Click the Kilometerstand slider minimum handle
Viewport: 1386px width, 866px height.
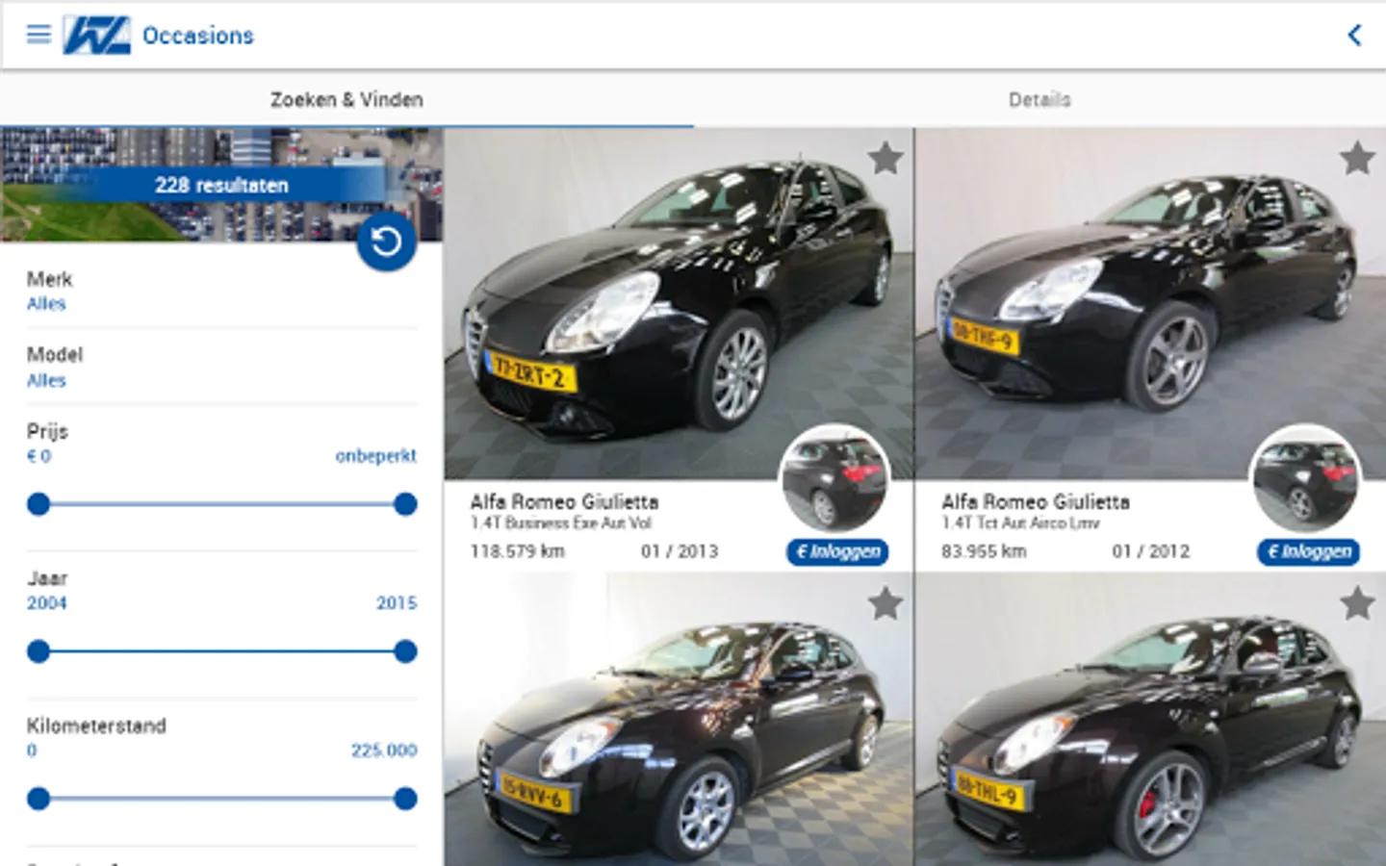(38, 799)
